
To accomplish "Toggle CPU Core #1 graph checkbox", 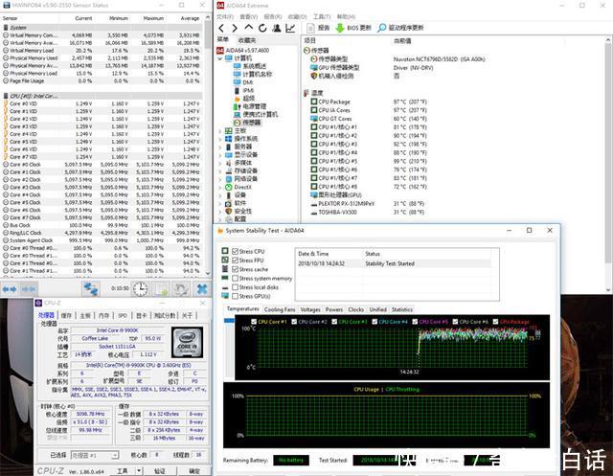I will coord(254,322).
